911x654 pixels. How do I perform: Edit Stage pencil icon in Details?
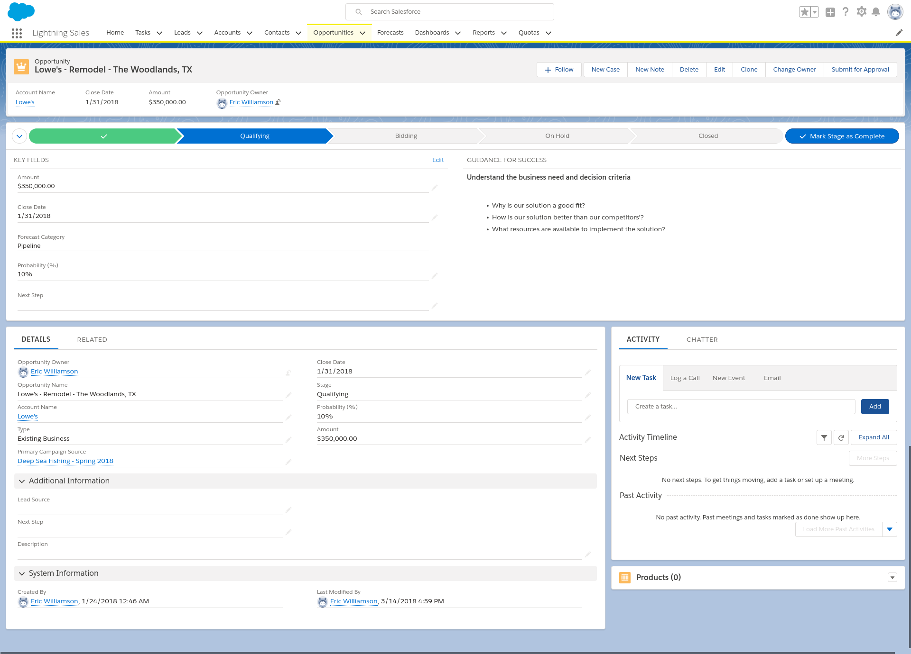pos(587,395)
